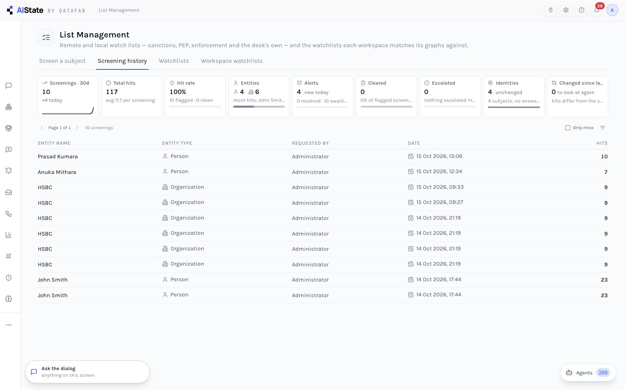The image size is (625, 390).
Task: Click the Alerts summary card
Action: (x=323, y=97)
